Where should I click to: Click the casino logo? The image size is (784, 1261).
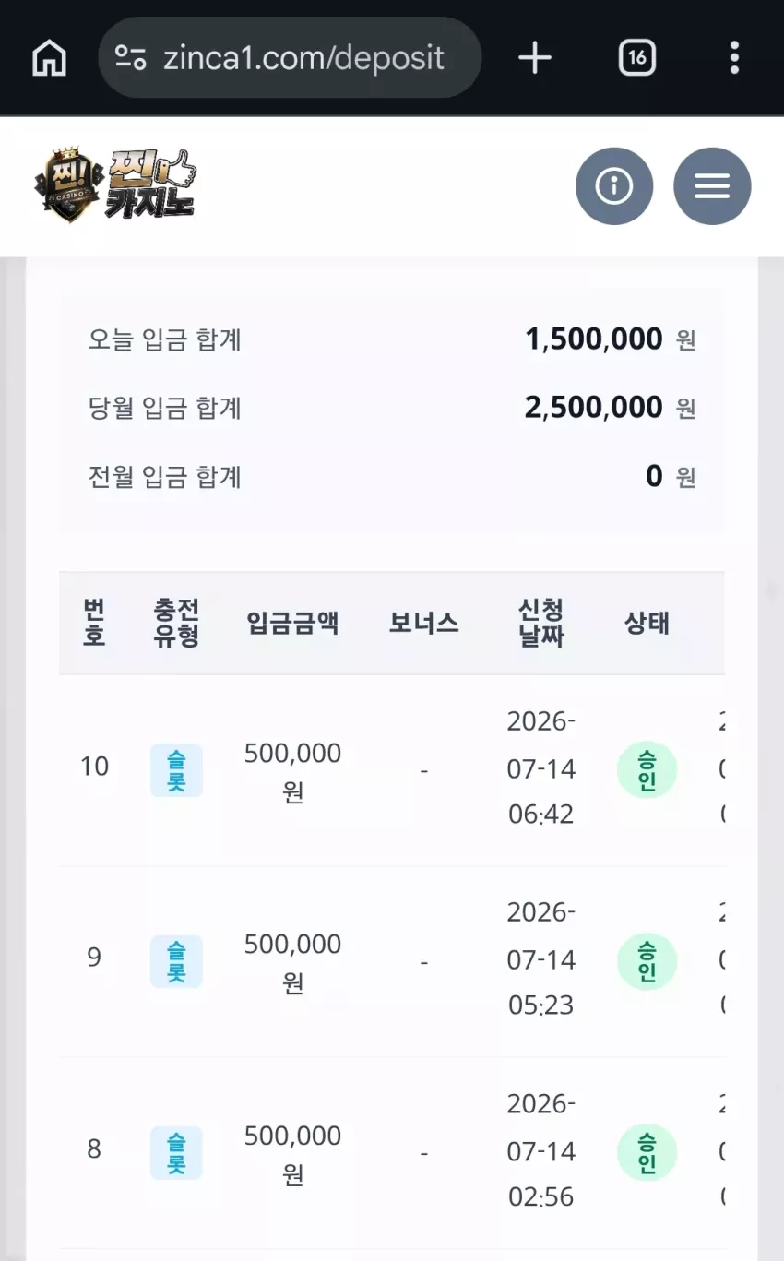click(115, 185)
